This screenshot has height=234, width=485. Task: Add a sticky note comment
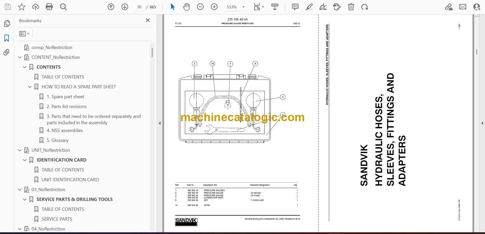click(x=295, y=7)
